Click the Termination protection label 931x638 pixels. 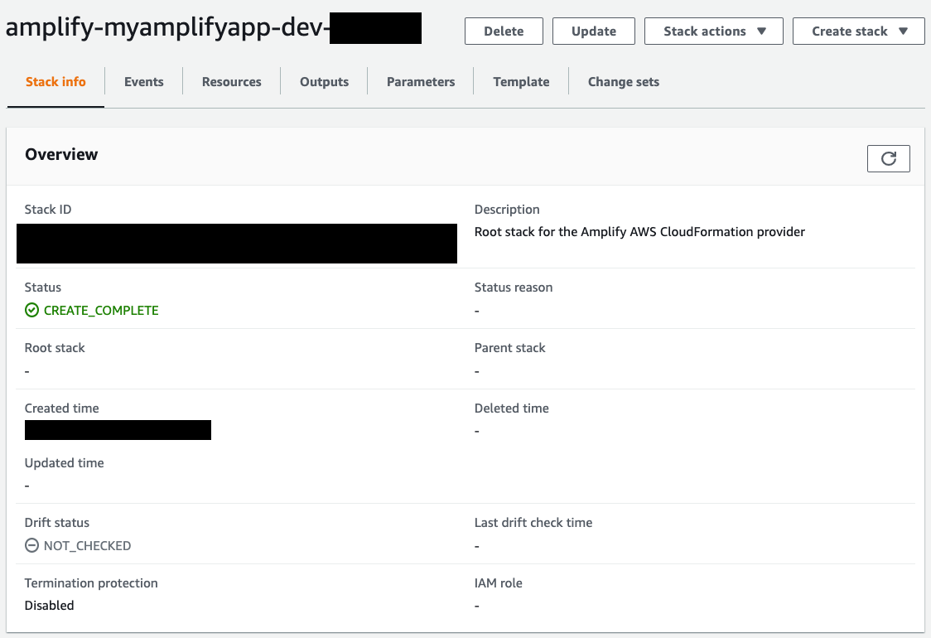pos(91,583)
